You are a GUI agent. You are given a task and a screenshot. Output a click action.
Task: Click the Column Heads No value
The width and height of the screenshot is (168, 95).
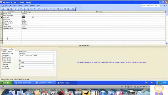point(36,61)
